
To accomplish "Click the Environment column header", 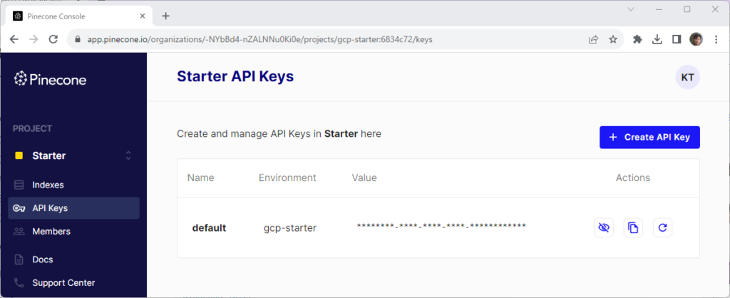I will pos(287,178).
